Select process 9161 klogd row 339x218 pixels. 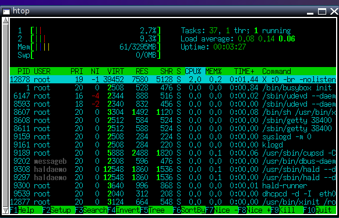[173, 145]
